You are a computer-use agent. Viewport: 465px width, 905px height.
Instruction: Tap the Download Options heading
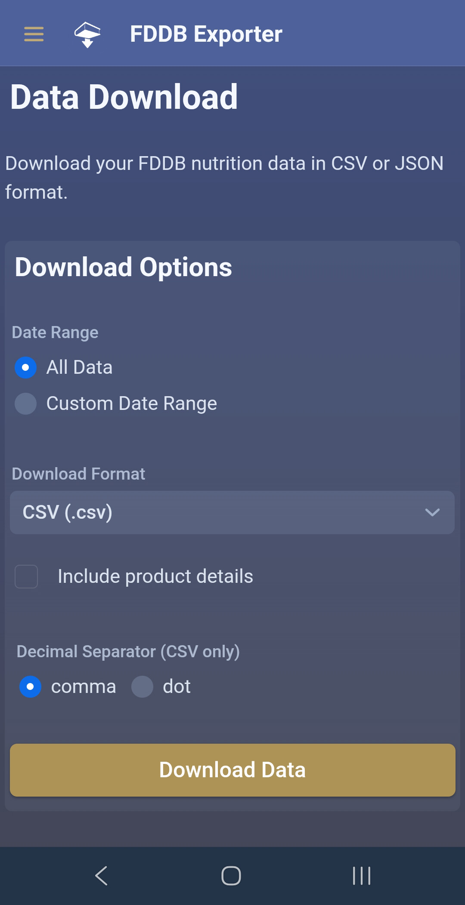pyautogui.click(x=124, y=267)
